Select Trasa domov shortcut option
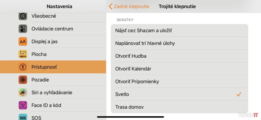The image size is (261, 120). click(x=129, y=107)
